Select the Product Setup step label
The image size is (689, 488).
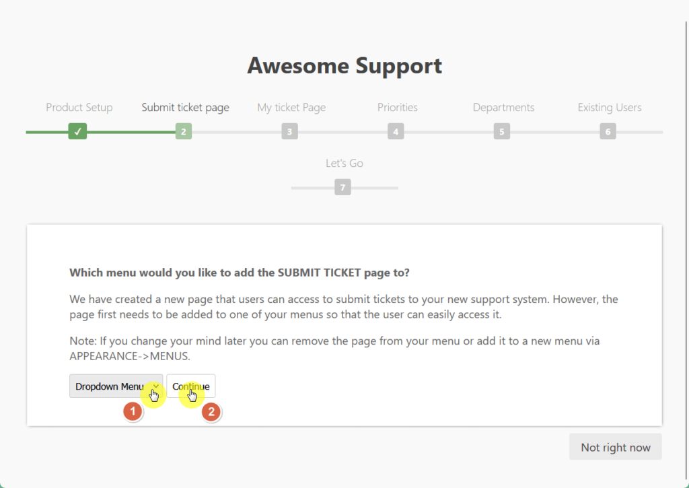[x=79, y=107]
